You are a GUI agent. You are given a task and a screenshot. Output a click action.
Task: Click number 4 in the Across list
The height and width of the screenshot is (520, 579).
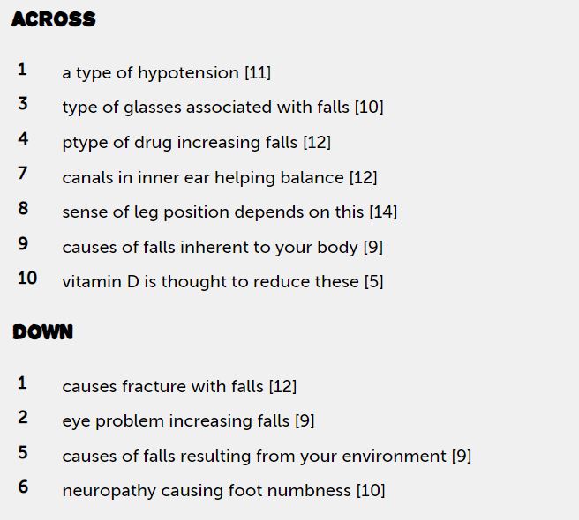[23, 138]
